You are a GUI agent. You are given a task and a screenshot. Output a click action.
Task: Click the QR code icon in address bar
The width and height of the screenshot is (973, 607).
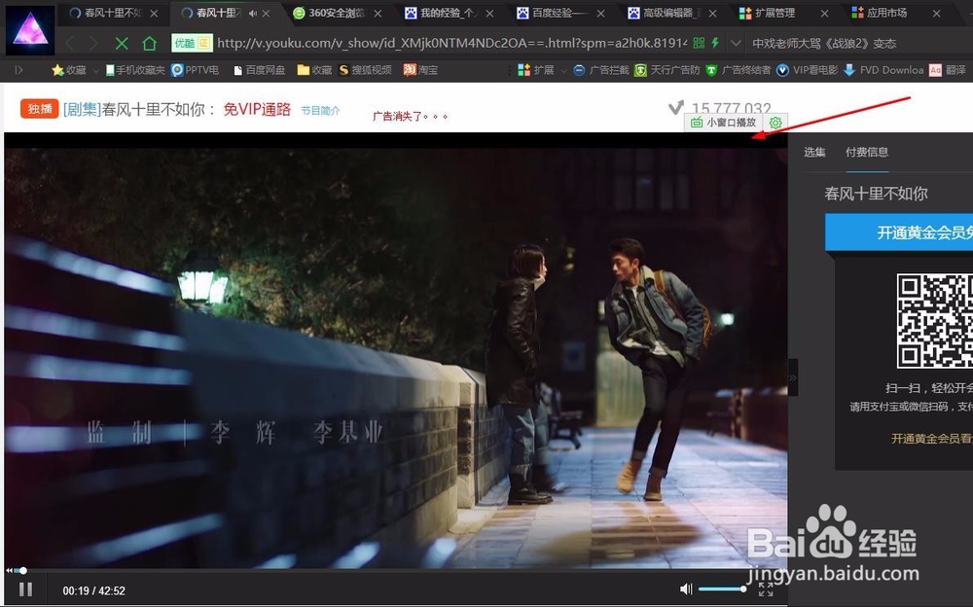(x=699, y=43)
